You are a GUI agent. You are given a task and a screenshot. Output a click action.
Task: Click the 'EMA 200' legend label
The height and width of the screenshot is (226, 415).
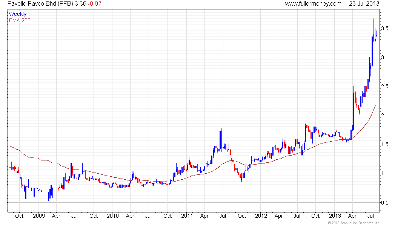coord(20,20)
